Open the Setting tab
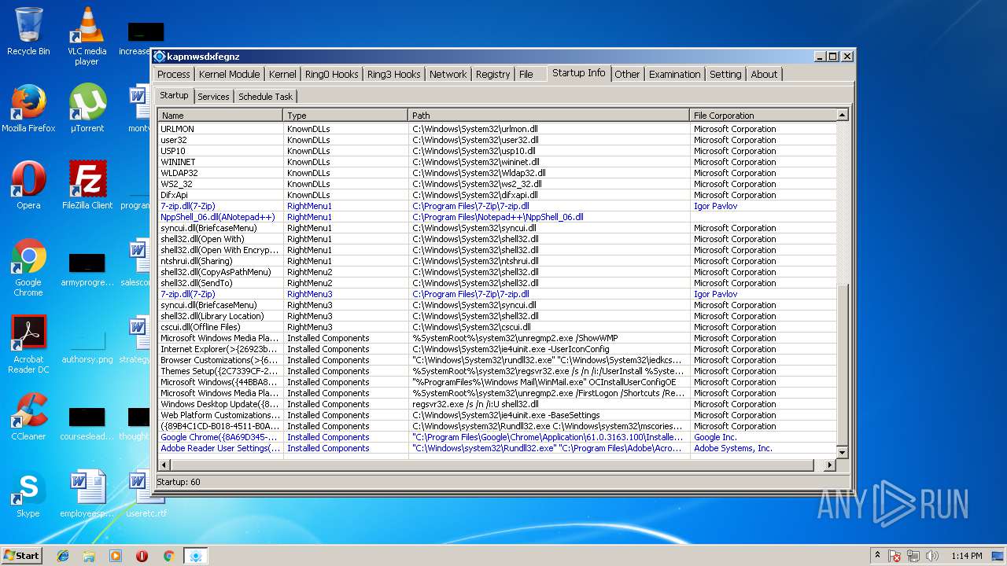The height and width of the screenshot is (566, 1007). click(725, 74)
